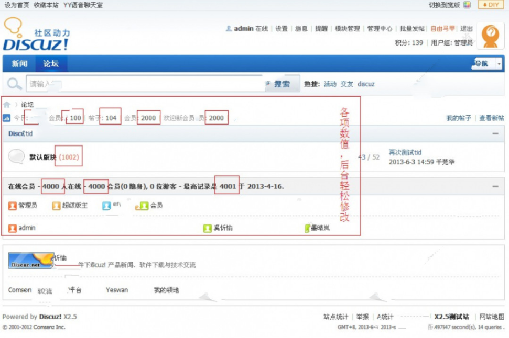
Task: Collapse the 在线会员 online members section
Action: point(495,186)
